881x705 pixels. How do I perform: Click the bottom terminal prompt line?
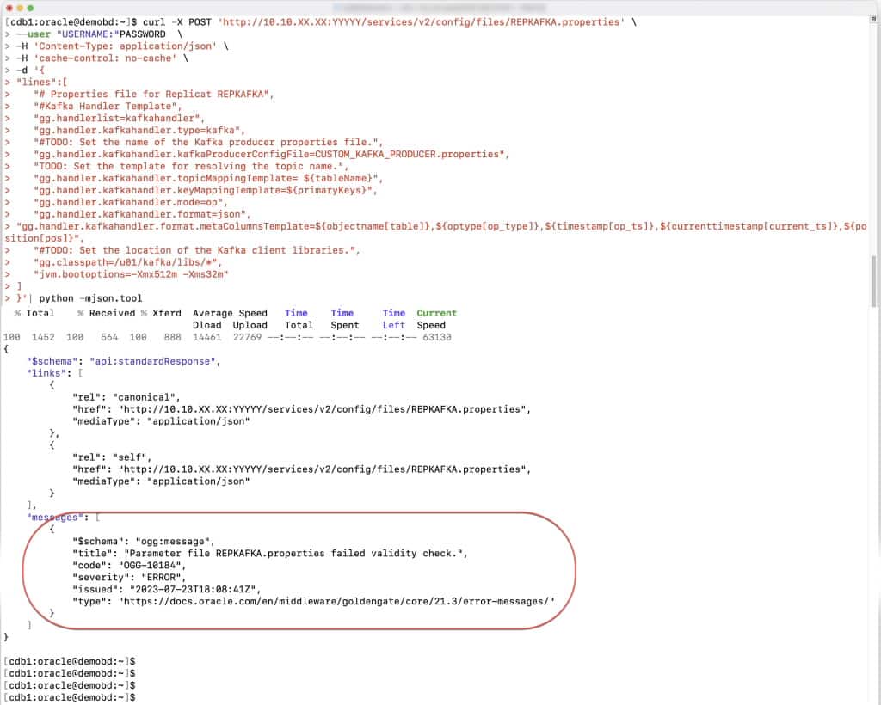pyautogui.click(x=69, y=697)
